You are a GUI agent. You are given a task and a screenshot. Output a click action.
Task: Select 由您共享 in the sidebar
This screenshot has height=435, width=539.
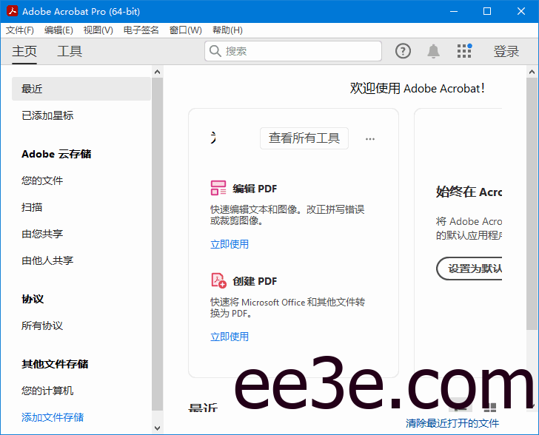(42, 234)
